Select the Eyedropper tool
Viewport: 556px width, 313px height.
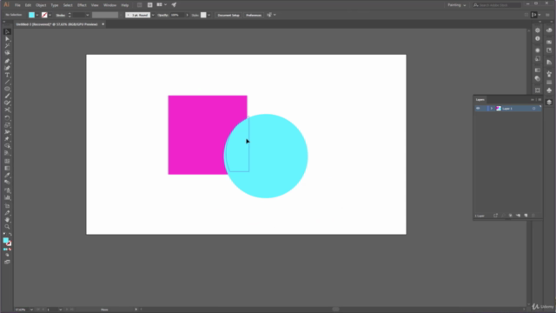(7, 175)
